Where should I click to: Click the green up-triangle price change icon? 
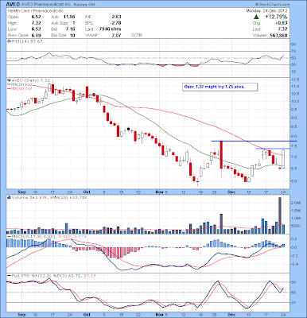click(256, 17)
